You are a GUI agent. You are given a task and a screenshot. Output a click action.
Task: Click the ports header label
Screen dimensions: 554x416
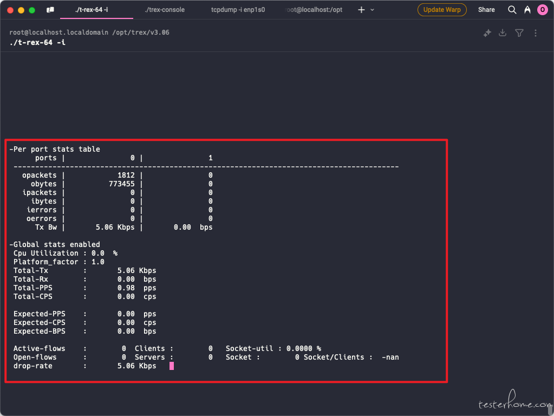tap(46, 158)
